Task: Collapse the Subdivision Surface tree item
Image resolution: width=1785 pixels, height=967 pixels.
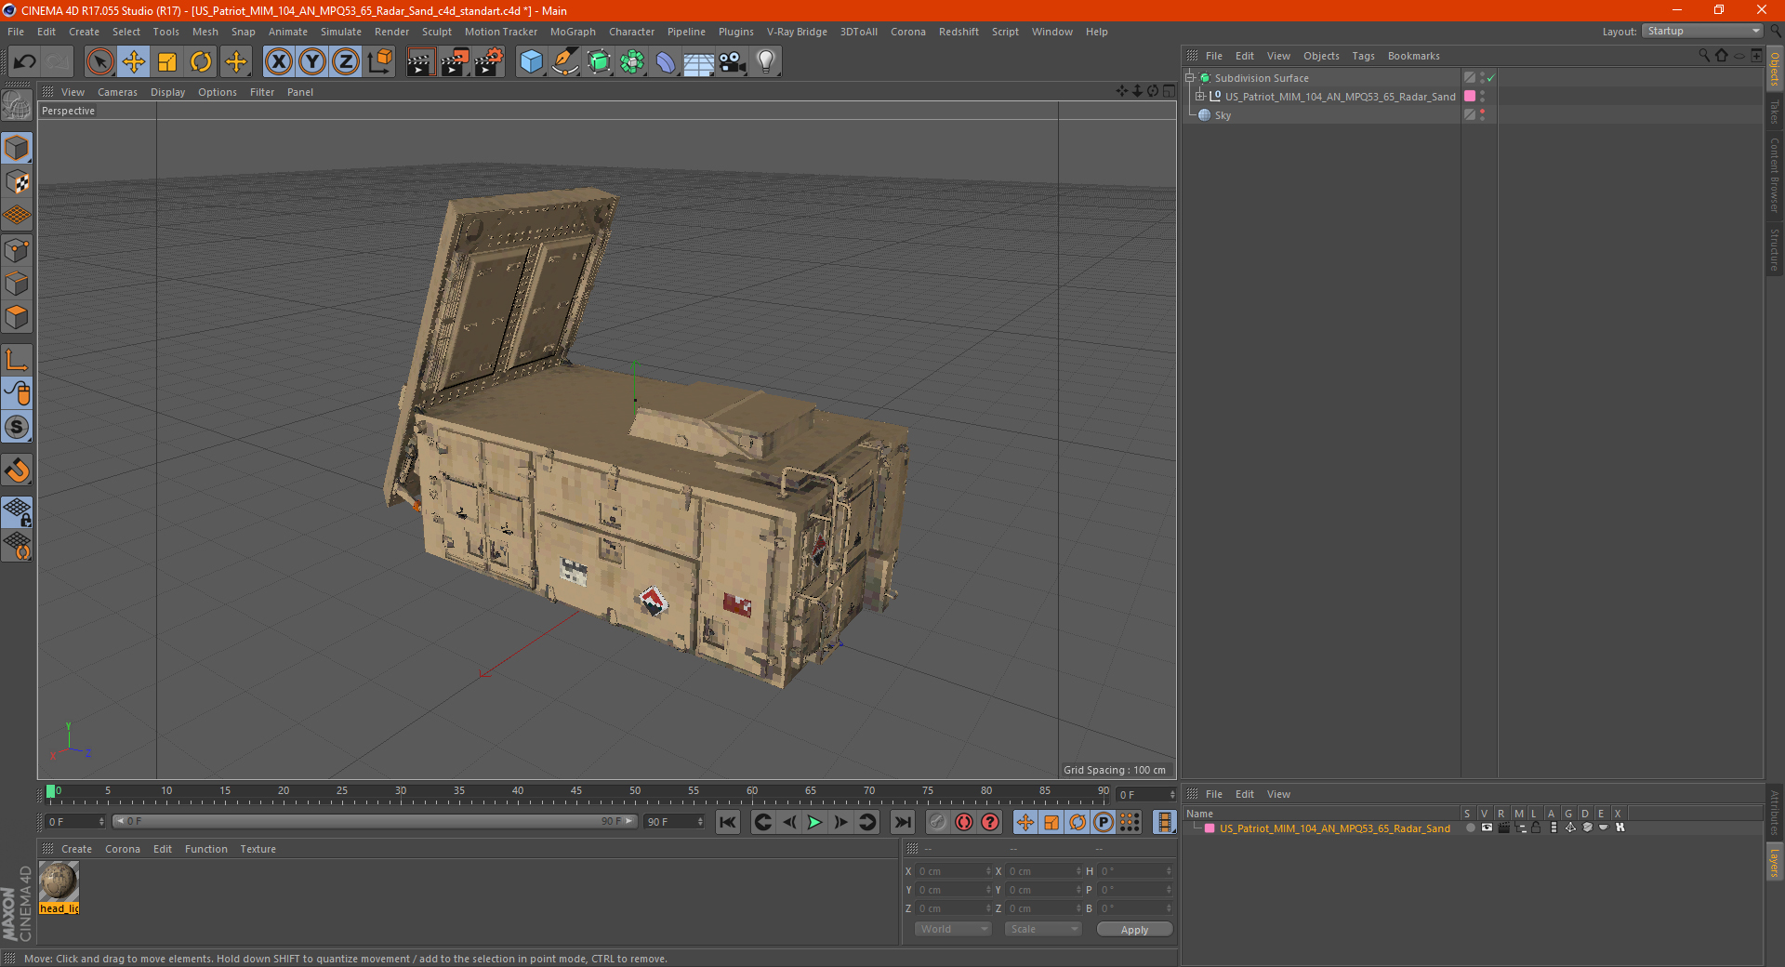Action: (1189, 78)
